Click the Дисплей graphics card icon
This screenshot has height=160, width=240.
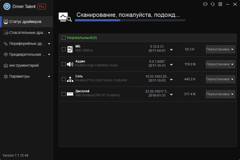[70, 94]
